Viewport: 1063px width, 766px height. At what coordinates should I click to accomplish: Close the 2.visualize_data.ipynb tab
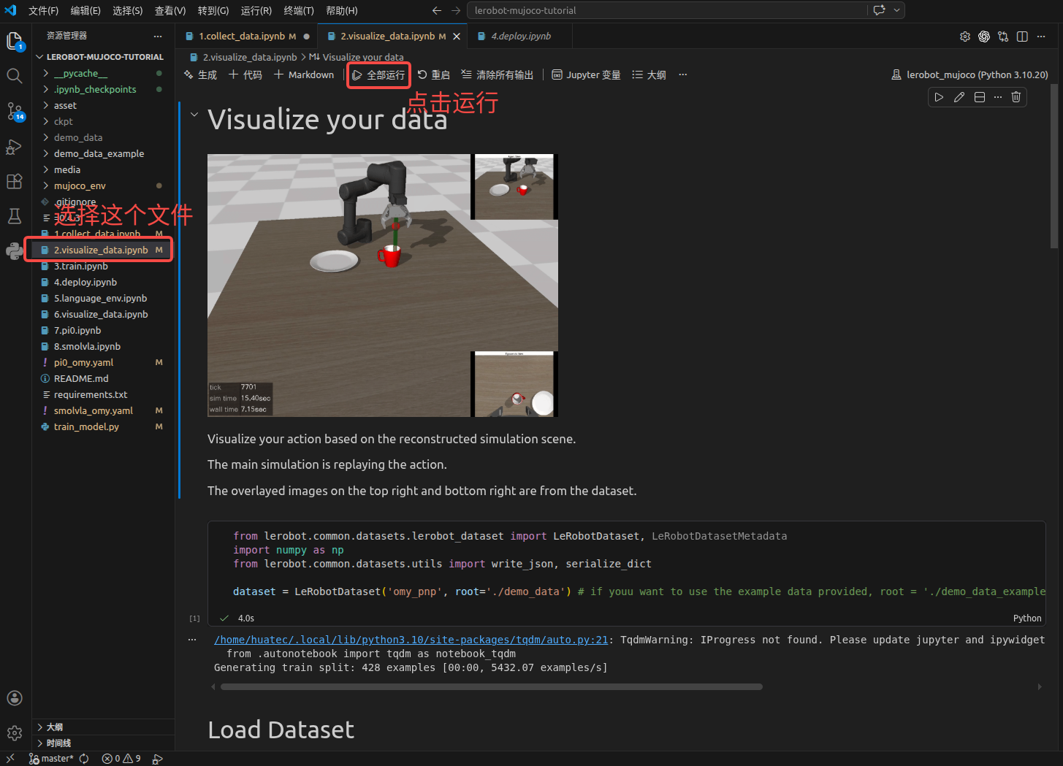(457, 37)
